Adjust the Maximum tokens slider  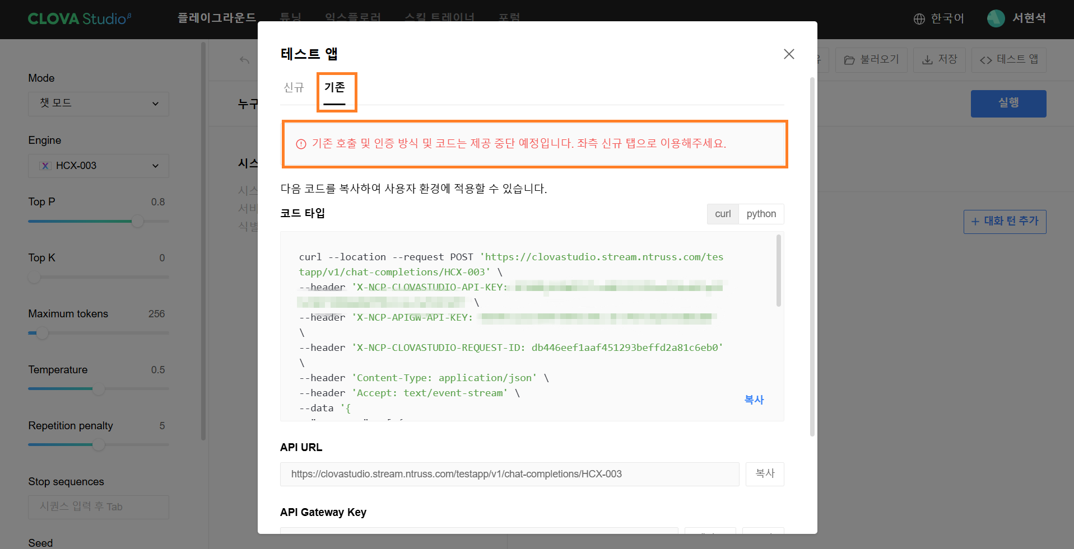pos(42,333)
